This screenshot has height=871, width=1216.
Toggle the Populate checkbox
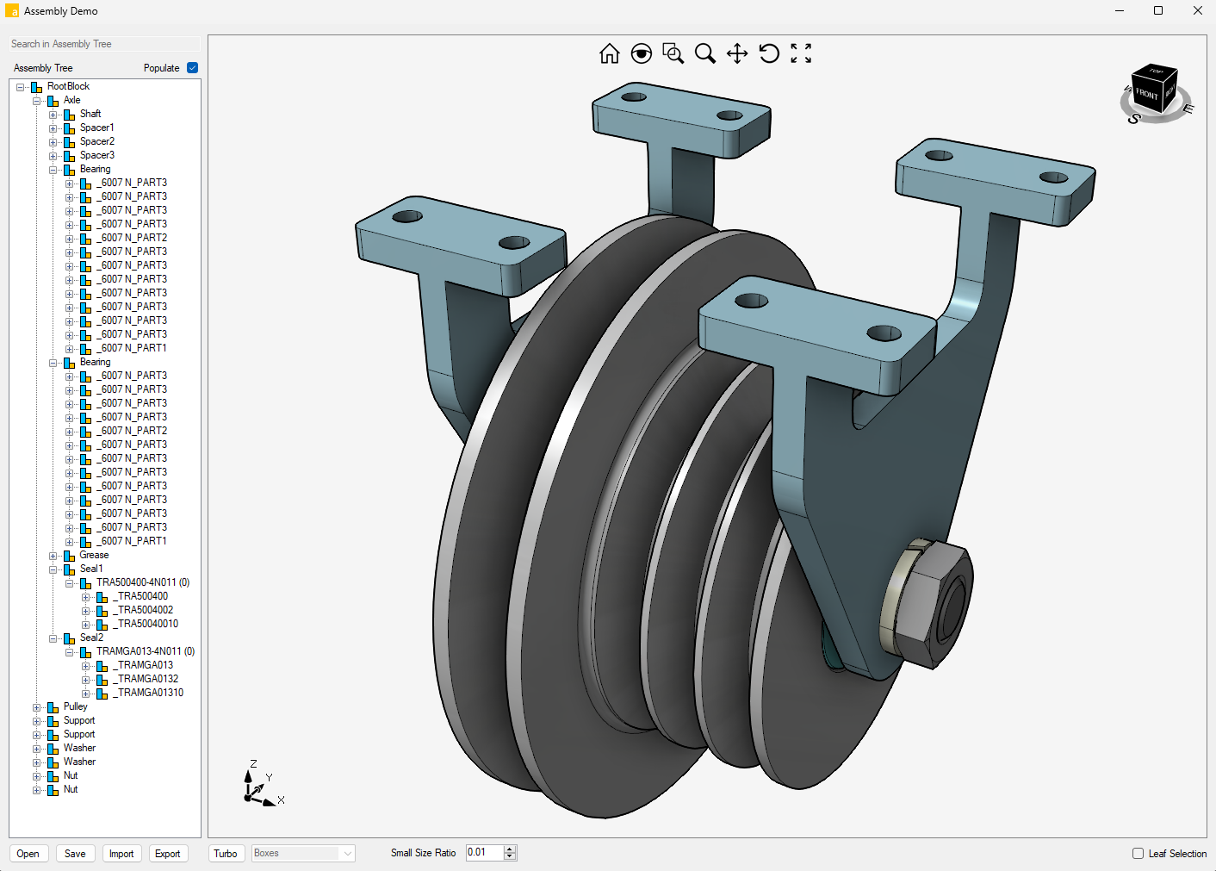tap(193, 68)
